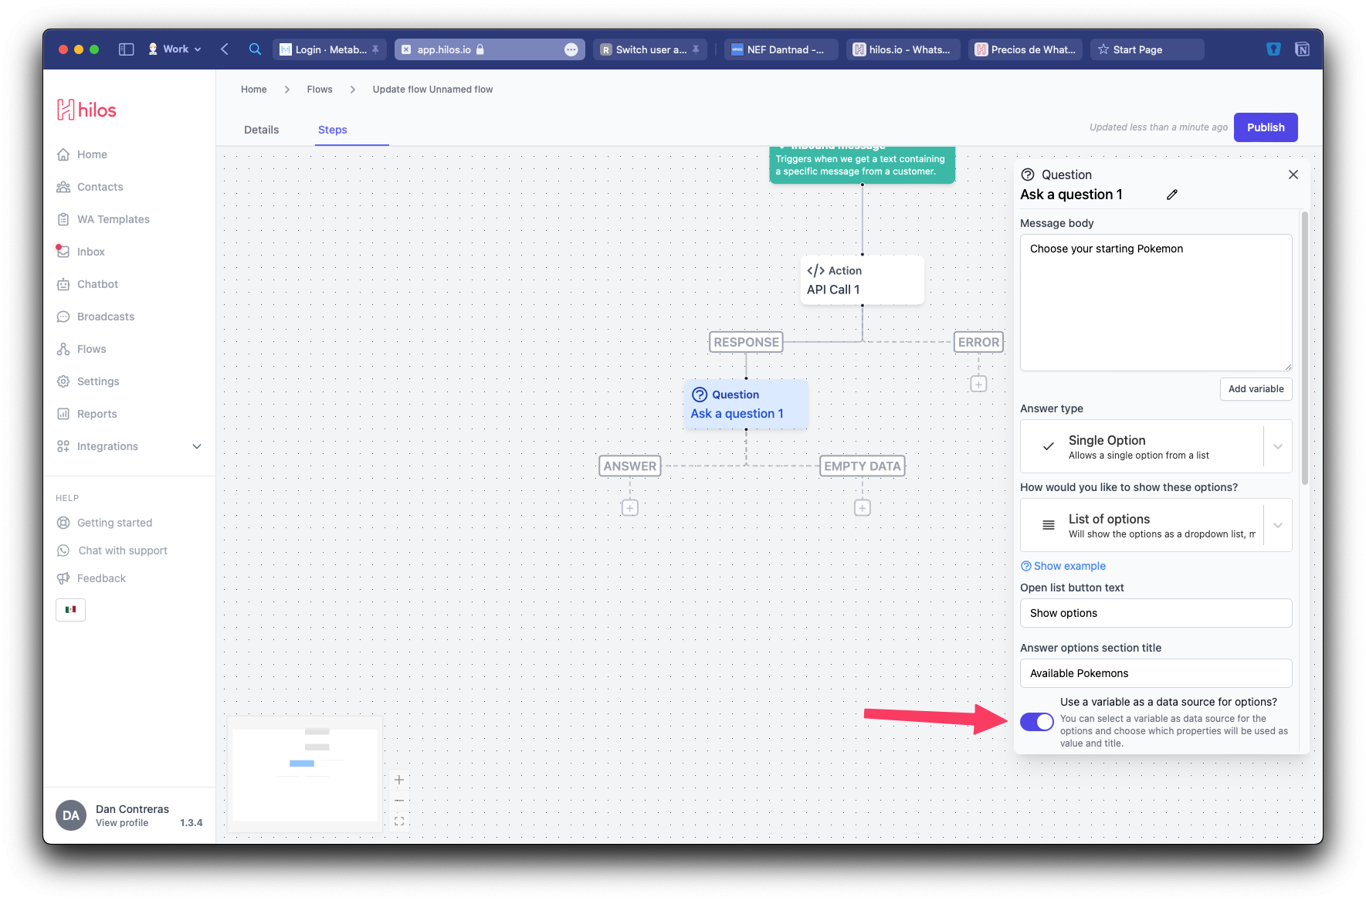The width and height of the screenshot is (1366, 901).
Task: Open the Broadcasts section
Action: click(105, 316)
